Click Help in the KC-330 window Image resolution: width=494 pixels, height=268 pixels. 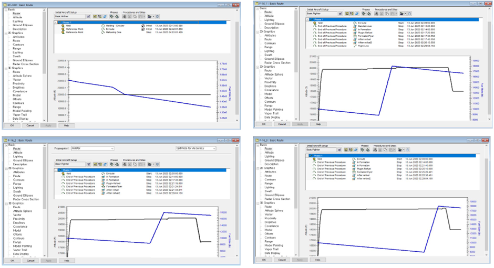coord(66,125)
